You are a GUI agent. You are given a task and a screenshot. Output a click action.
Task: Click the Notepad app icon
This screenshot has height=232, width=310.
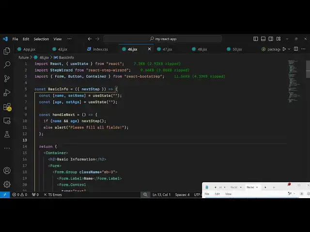point(207,187)
